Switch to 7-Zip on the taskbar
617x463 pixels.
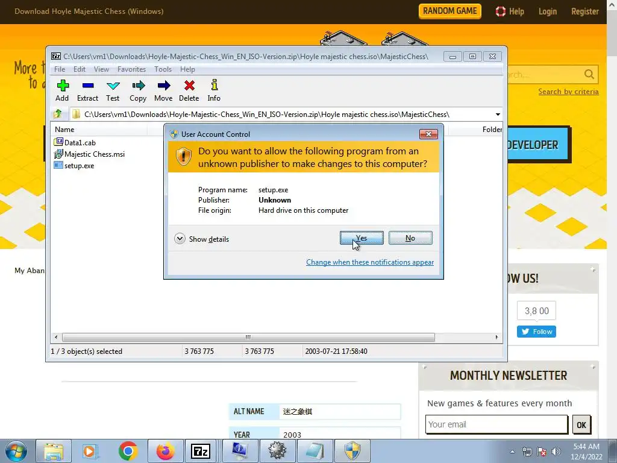[x=200, y=451]
